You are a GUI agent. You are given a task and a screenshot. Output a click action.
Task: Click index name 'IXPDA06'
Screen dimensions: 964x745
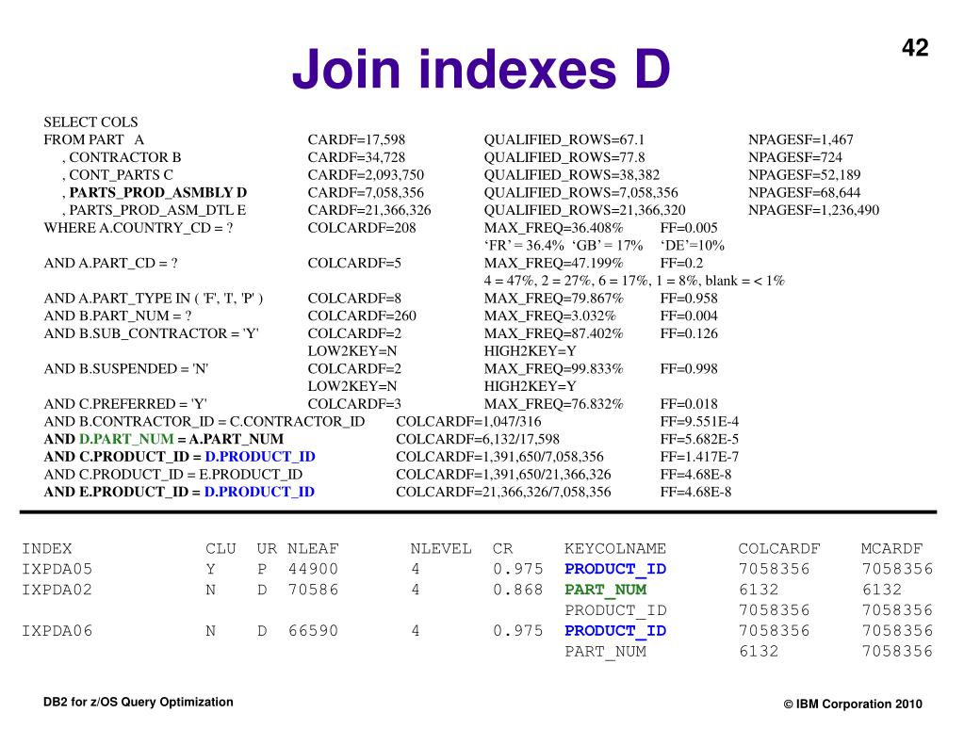57,631
